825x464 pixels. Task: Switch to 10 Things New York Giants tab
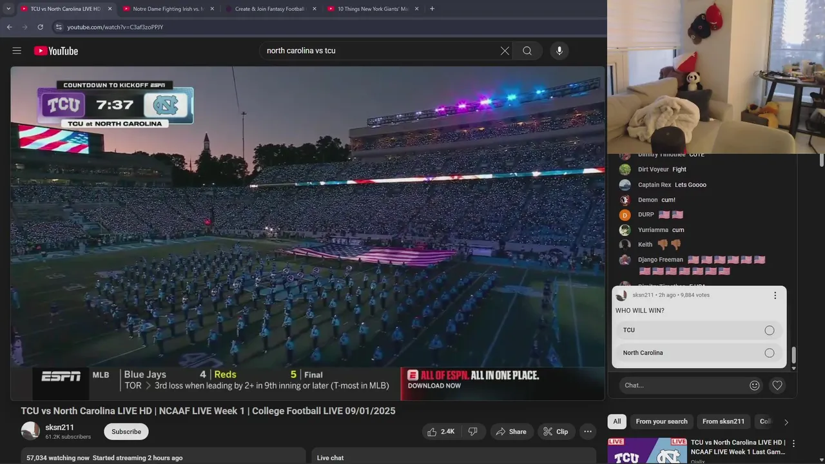click(x=373, y=9)
